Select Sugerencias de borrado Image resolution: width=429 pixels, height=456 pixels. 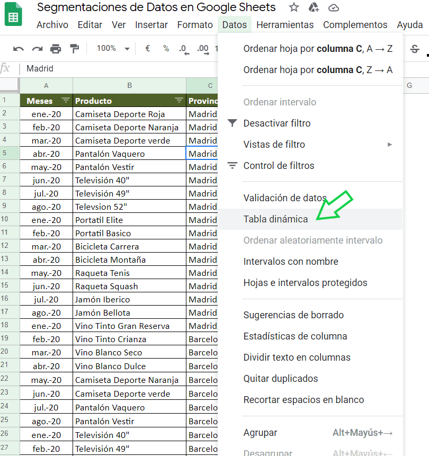point(310,315)
